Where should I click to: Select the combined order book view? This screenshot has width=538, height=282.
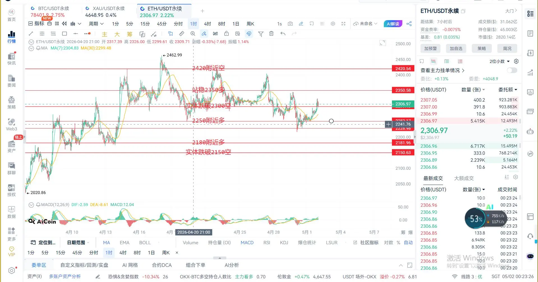[433, 61]
